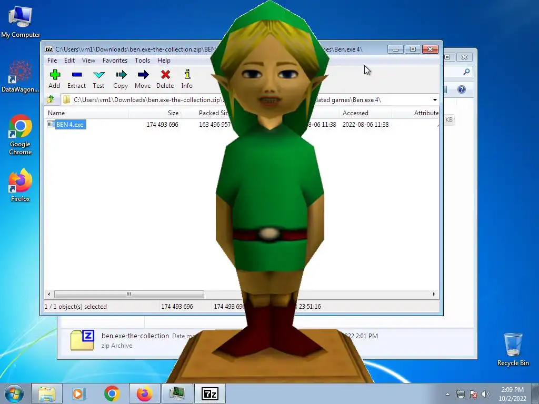
Task: Show file Info in 7-Zip
Action: 187,79
